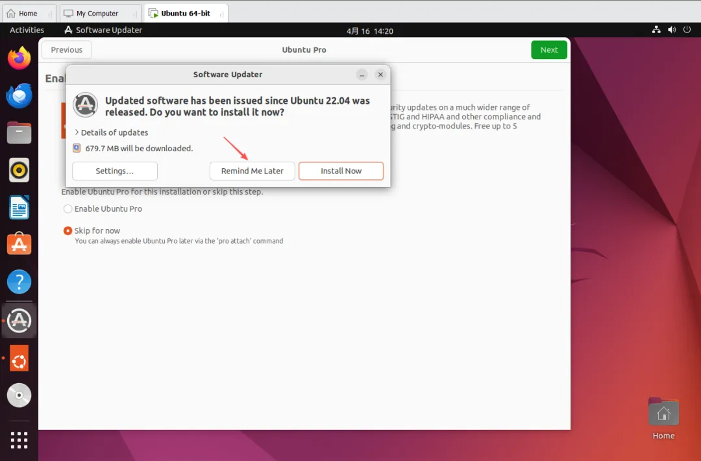
Task: Click the Previous button
Action: (x=67, y=49)
